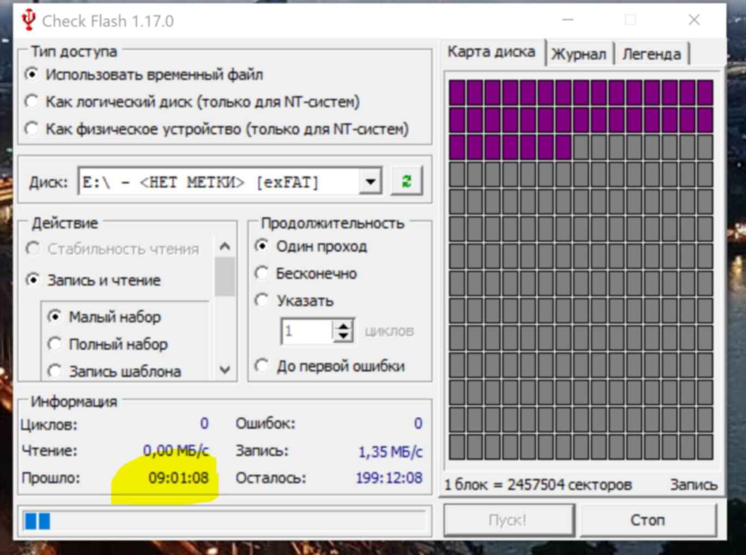746x555 pixels.
Task: Open the Легенда tab
Action: (651, 54)
